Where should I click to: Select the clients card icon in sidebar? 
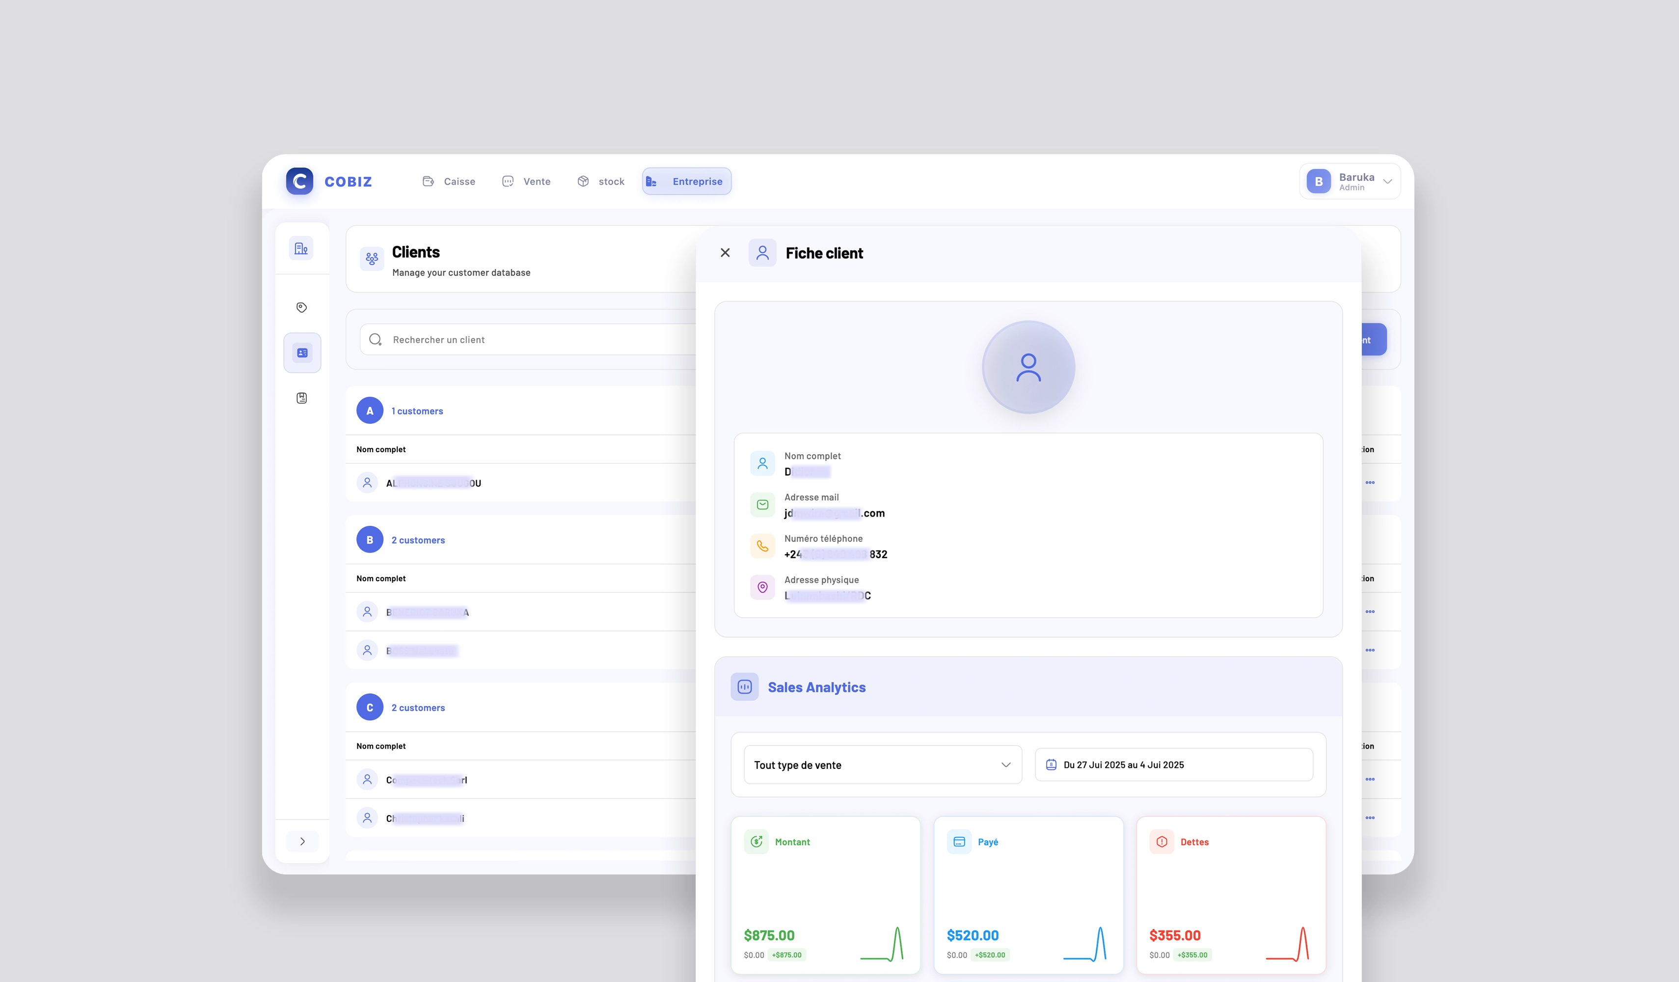coord(302,353)
